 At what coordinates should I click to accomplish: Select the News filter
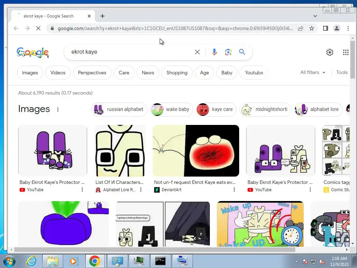(148, 73)
